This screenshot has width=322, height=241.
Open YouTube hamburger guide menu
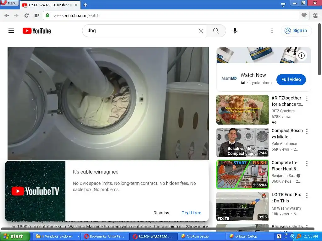11,31
